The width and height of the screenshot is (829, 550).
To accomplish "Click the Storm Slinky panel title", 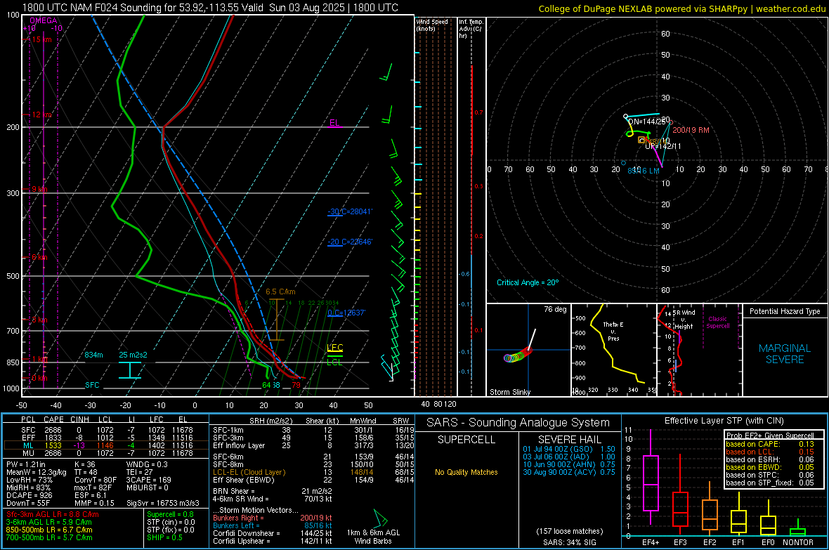I will click(509, 392).
